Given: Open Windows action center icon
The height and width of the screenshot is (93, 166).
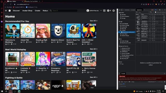Looking at the screenshot, I should click(163, 91).
